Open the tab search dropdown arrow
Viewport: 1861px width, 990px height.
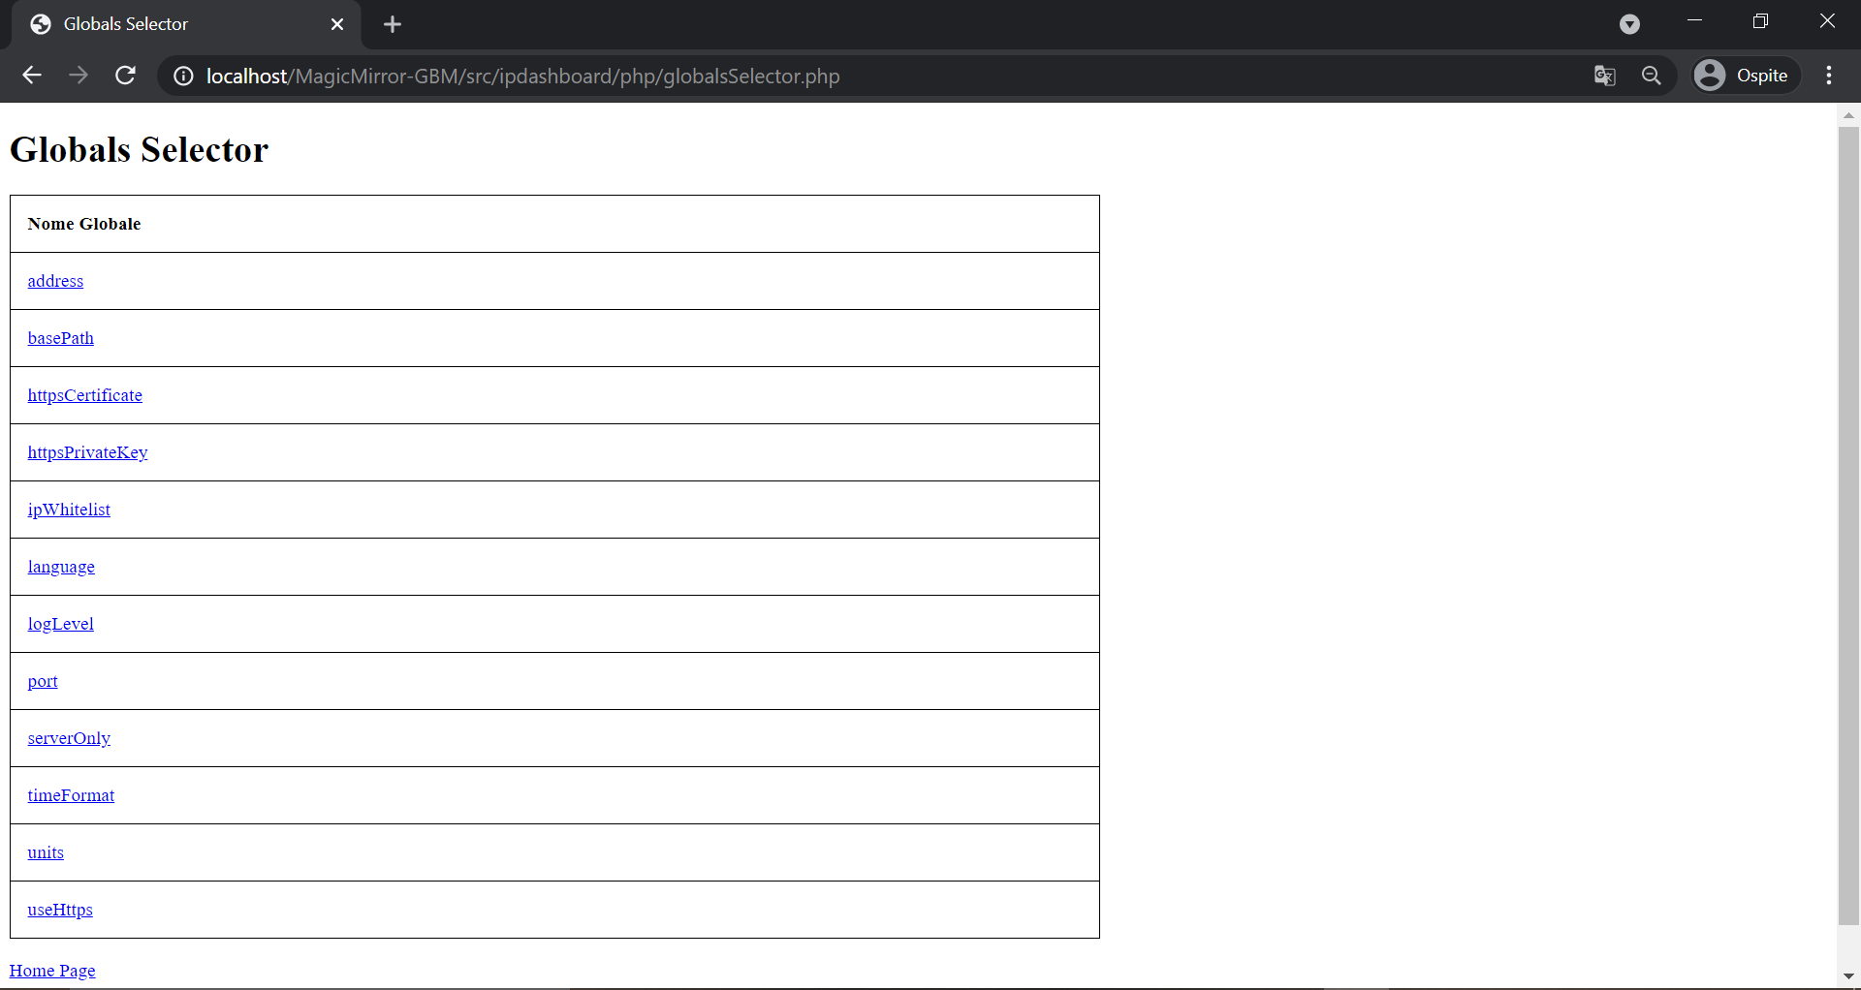[1630, 24]
